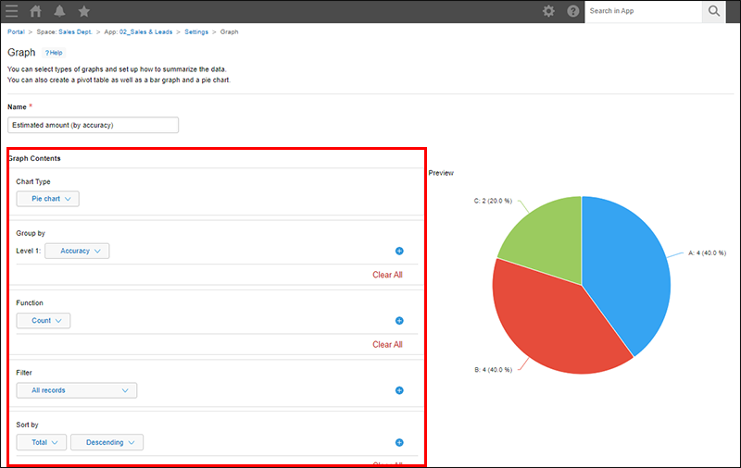Open the Count function dropdown
The width and height of the screenshot is (741, 468).
[x=44, y=321]
